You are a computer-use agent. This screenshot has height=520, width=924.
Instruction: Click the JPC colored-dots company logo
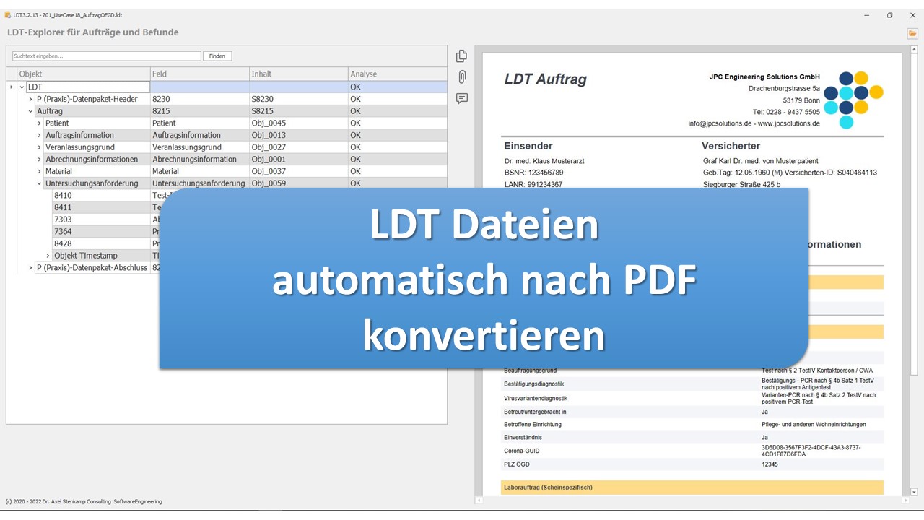pyautogui.click(x=854, y=100)
